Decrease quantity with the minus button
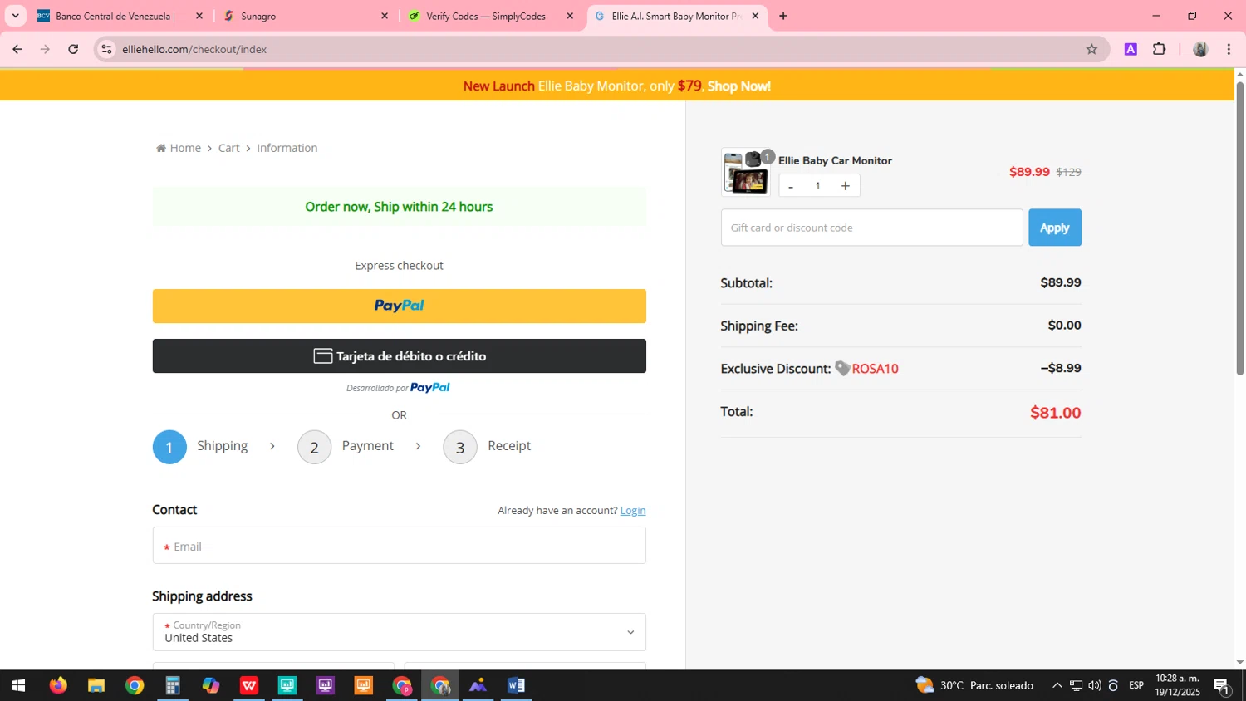1246x701 pixels. [791, 186]
